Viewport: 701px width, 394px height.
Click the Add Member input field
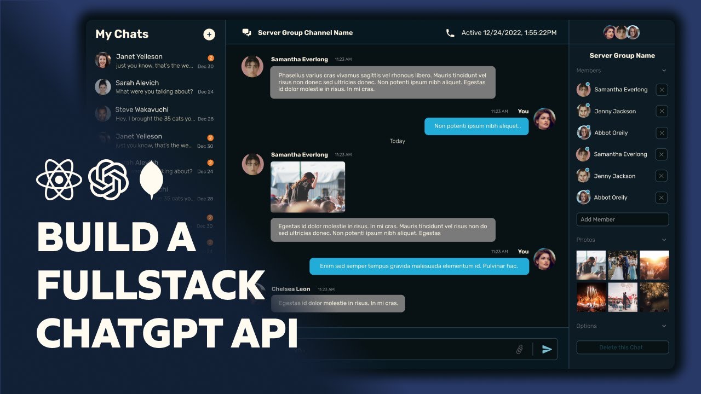622,219
